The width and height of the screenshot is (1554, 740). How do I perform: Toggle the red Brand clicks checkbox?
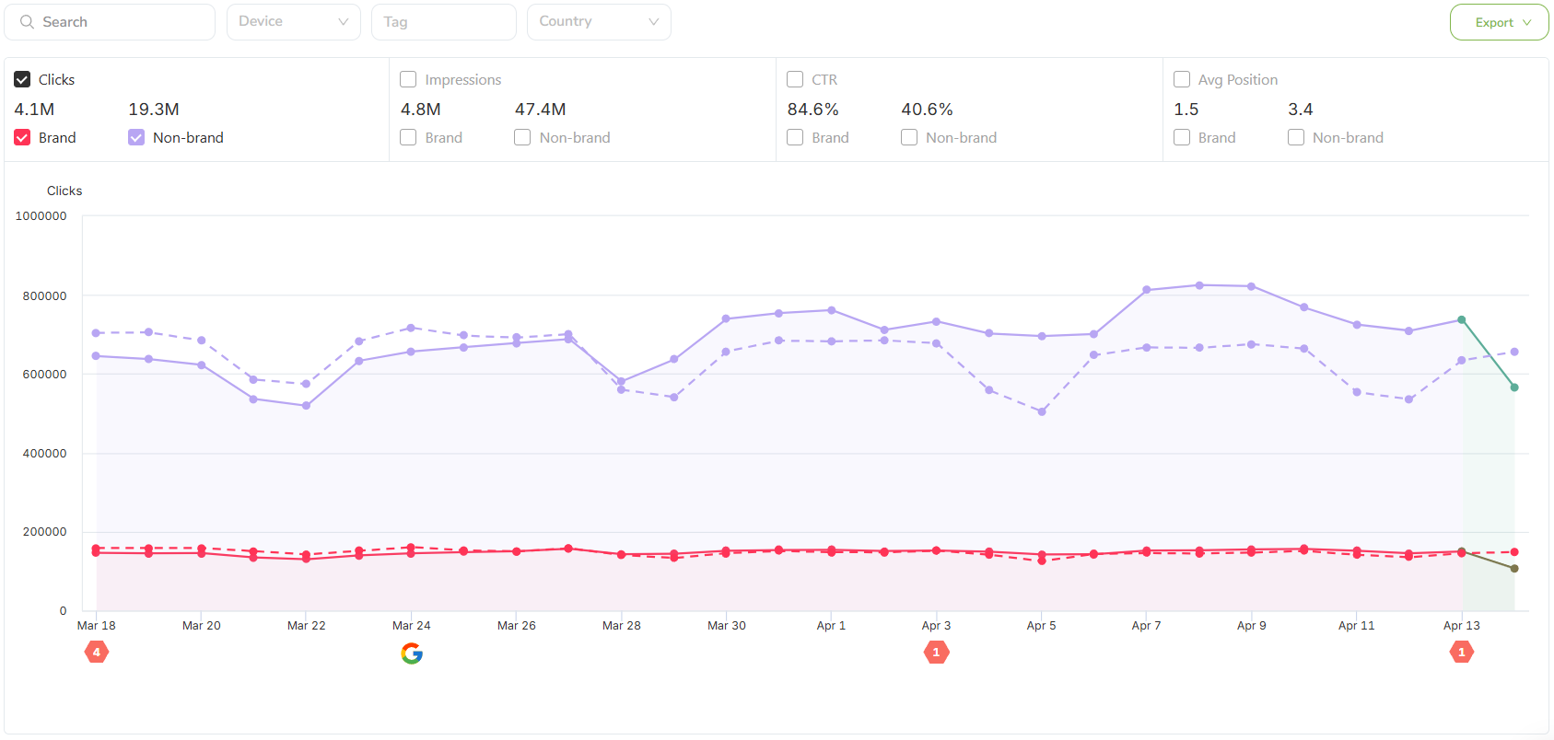click(x=23, y=138)
